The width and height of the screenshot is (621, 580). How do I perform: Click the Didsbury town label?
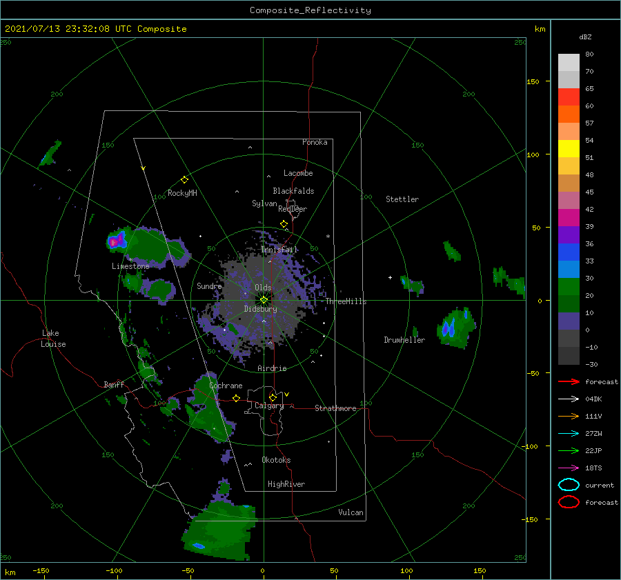[261, 309]
